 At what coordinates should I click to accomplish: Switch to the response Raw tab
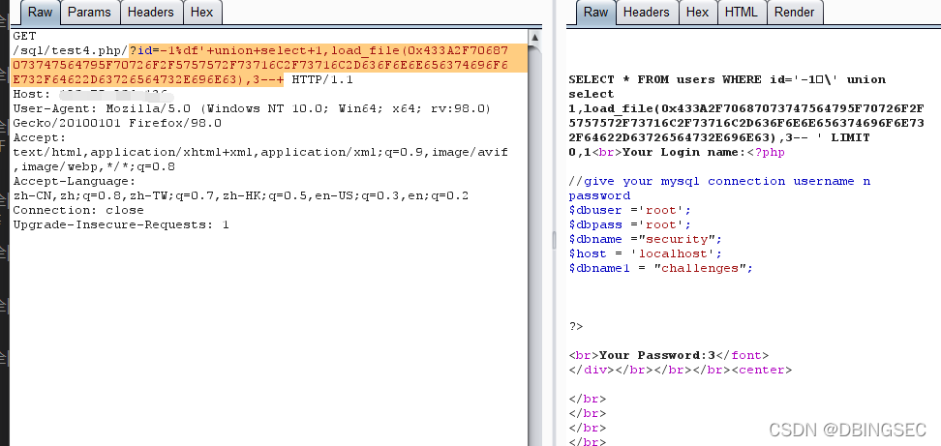click(x=596, y=12)
